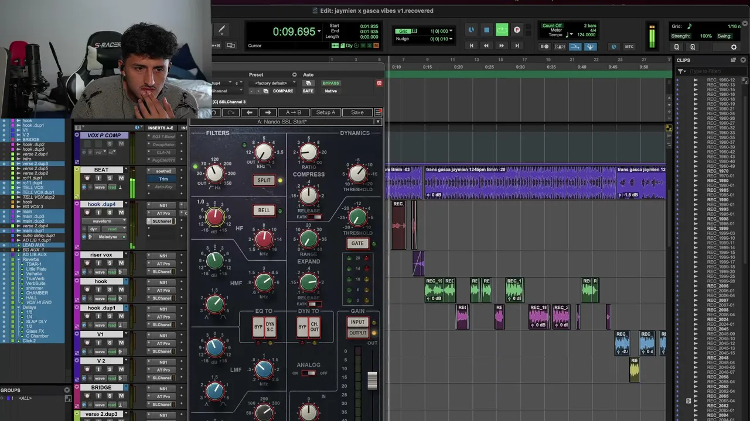Click the rewind transport button

(x=486, y=46)
